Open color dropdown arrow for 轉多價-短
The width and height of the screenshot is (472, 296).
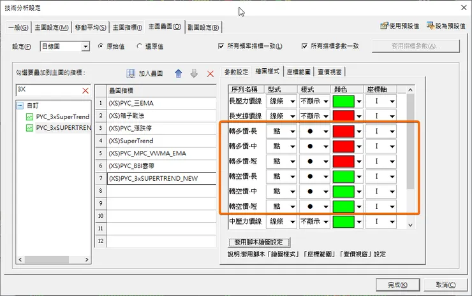click(359, 162)
